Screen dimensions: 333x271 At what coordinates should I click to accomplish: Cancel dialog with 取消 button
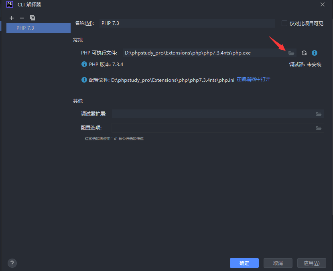278,263
